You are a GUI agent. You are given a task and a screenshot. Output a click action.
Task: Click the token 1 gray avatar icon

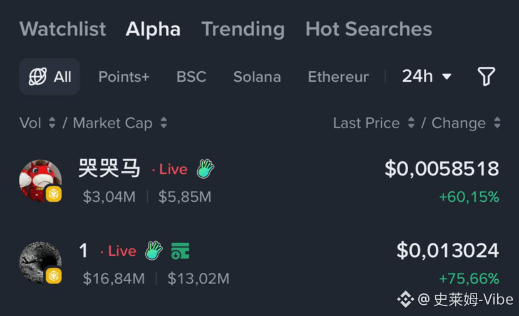coord(41,262)
